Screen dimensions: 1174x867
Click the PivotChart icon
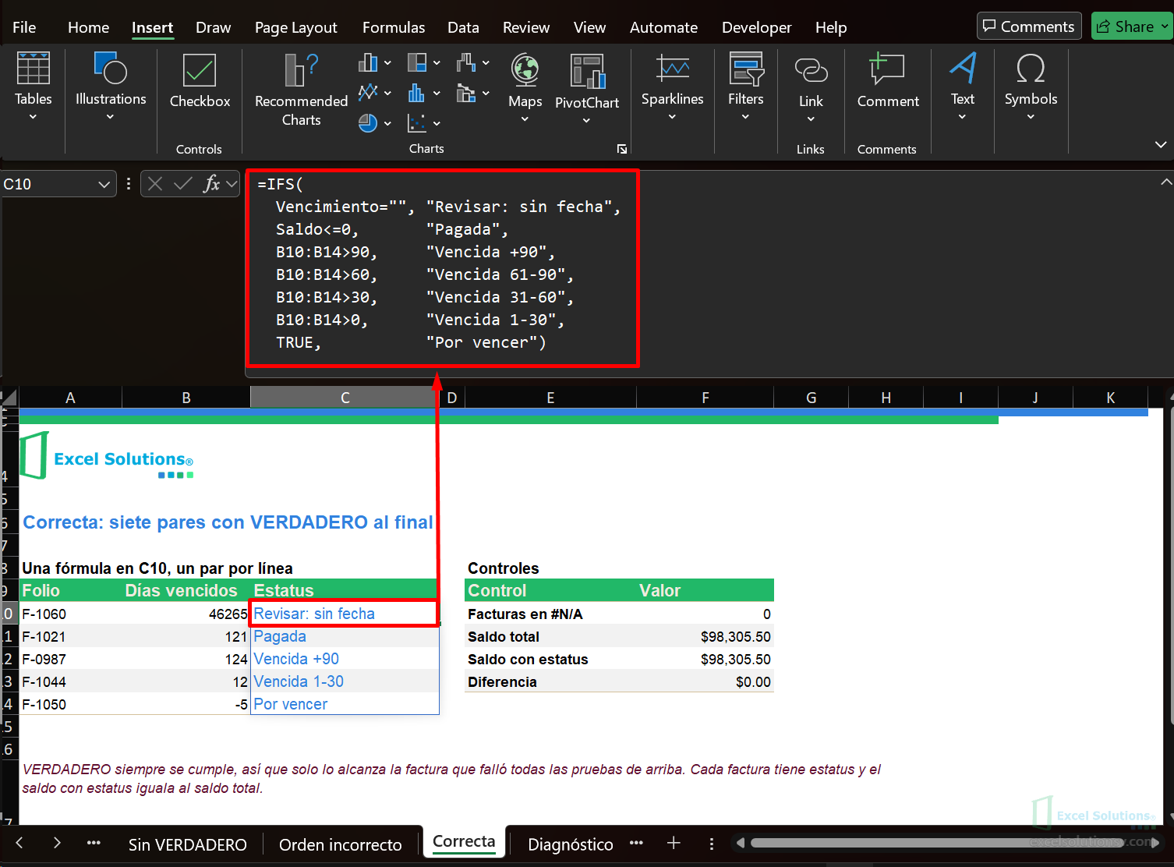pyautogui.click(x=587, y=72)
